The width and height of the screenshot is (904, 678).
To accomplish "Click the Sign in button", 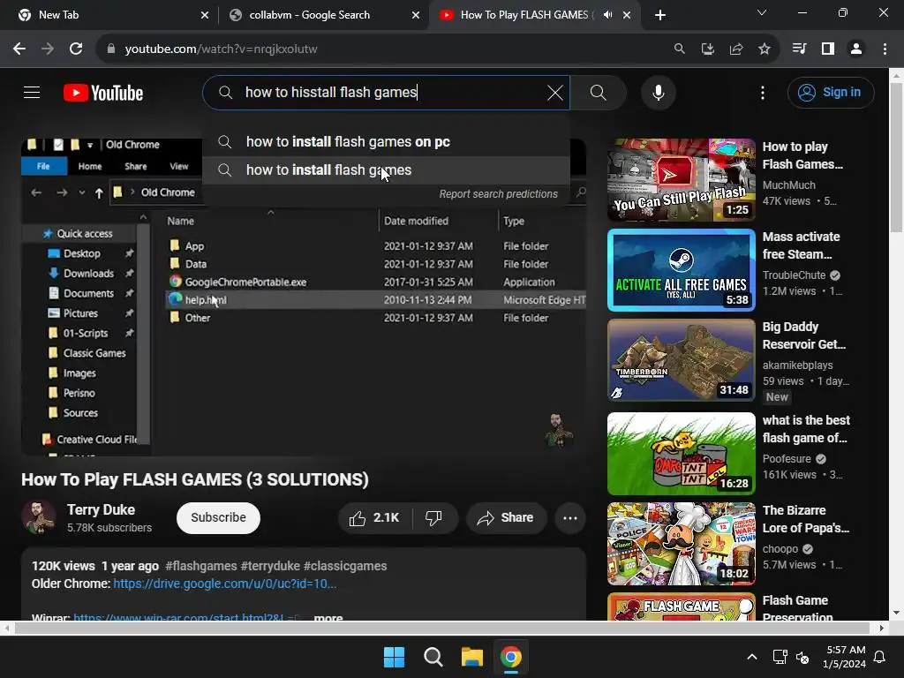I will [831, 92].
